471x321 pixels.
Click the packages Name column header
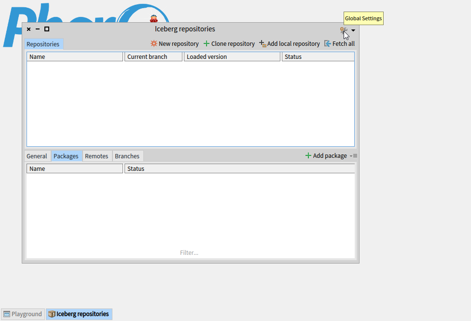point(75,168)
